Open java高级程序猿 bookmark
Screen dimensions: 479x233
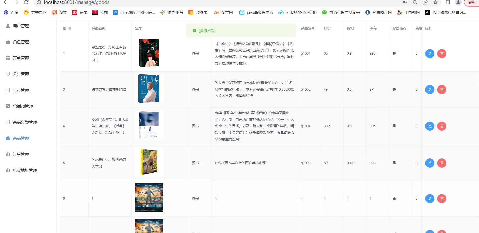tap(256, 12)
